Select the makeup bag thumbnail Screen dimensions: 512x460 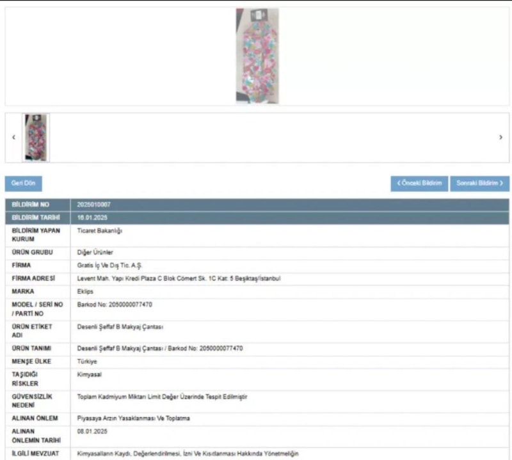tap(36, 138)
